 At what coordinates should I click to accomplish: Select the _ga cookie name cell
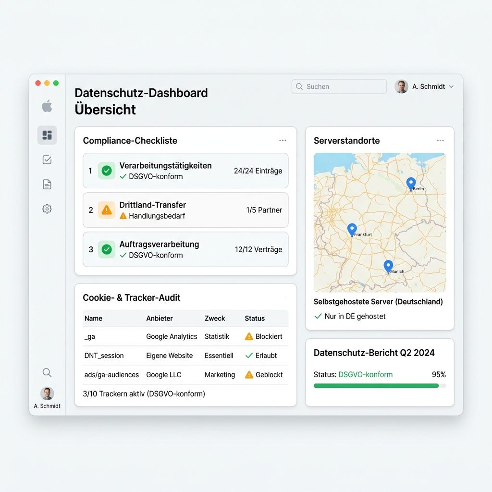click(90, 337)
